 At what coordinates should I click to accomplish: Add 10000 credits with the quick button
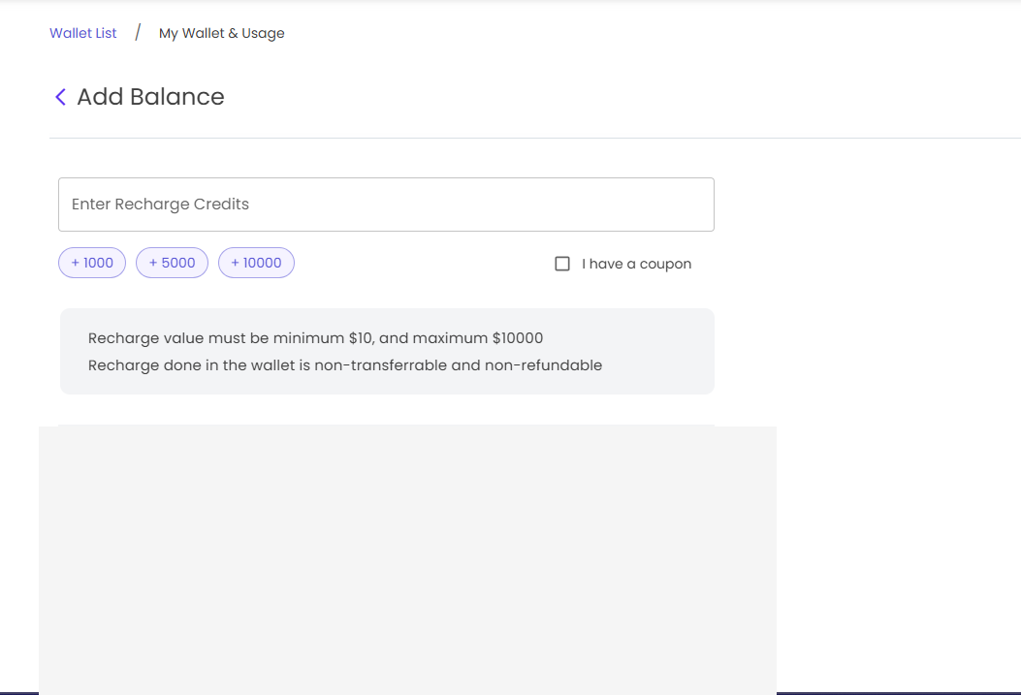tap(256, 263)
